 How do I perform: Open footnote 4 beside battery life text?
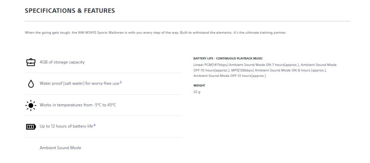pyautogui.click(x=94, y=125)
